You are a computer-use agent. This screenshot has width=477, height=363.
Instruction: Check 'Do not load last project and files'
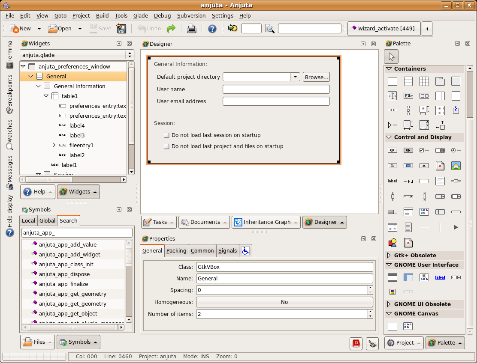pyautogui.click(x=167, y=146)
